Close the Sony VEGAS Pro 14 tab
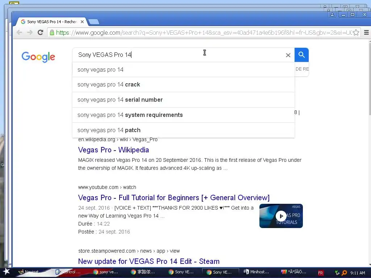 coord(82,22)
